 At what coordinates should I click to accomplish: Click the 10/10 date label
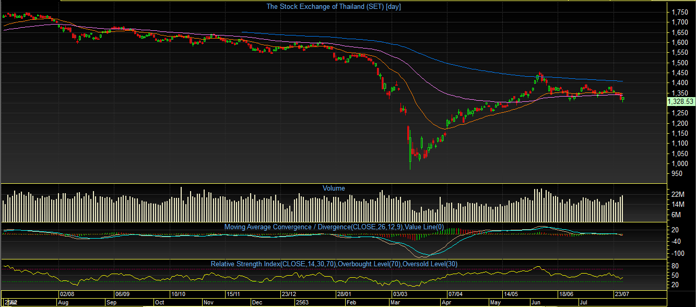point(179,294)
